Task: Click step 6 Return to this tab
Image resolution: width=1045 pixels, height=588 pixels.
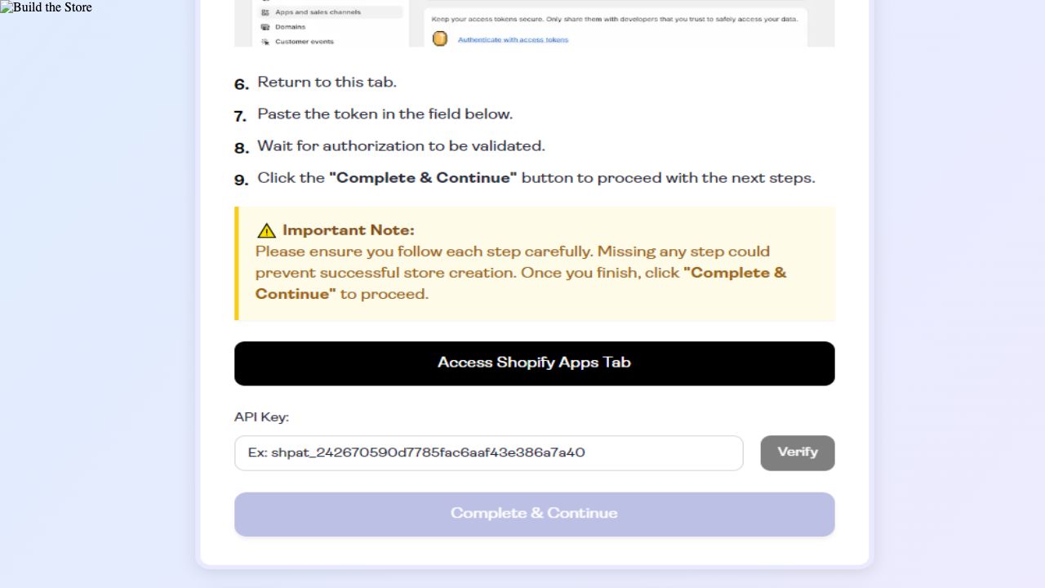Action: [327, 82]
